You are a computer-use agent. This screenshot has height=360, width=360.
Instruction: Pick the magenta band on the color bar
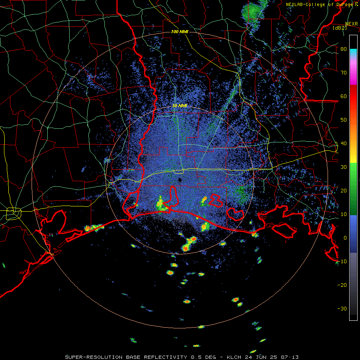pyautogui.click(x=353, y=74)
